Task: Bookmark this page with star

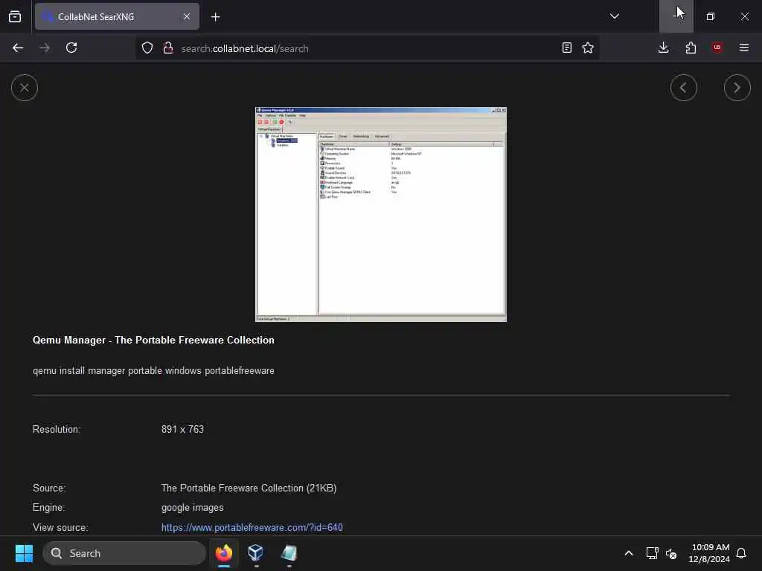Action: (588, 48)
